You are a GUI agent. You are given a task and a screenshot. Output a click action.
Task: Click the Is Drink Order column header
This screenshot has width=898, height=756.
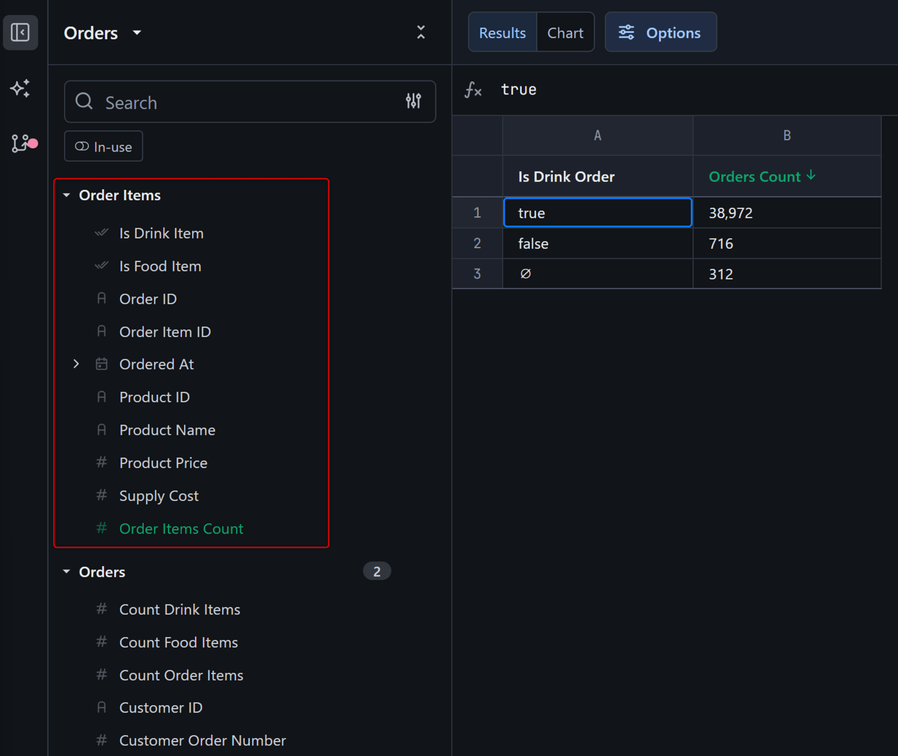coord(598,176)
